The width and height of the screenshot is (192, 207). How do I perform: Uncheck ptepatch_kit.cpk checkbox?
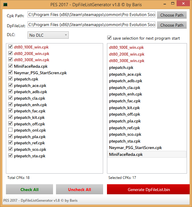pyautogui.click(x=10, y=117)
